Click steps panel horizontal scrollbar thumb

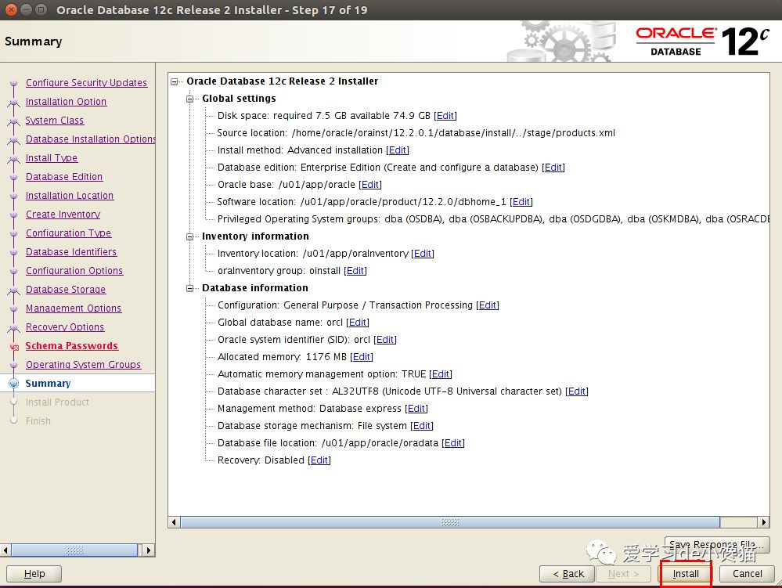pos(74,550)
